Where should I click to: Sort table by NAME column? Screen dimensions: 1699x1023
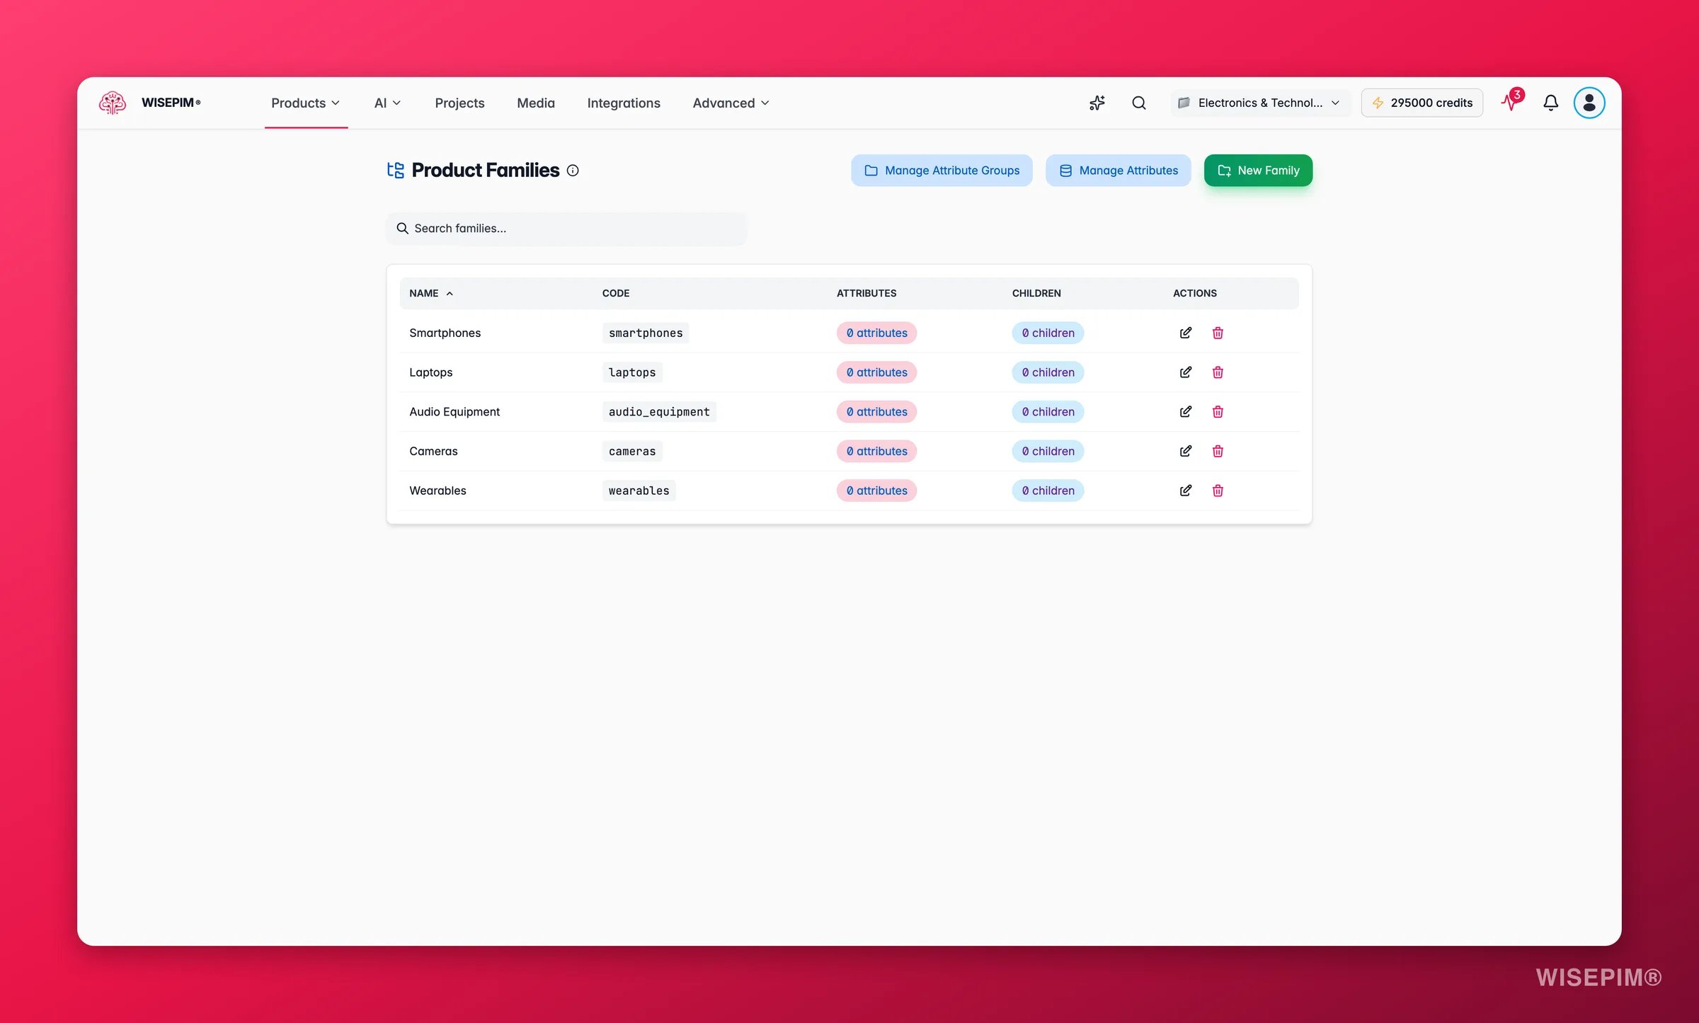430,293
